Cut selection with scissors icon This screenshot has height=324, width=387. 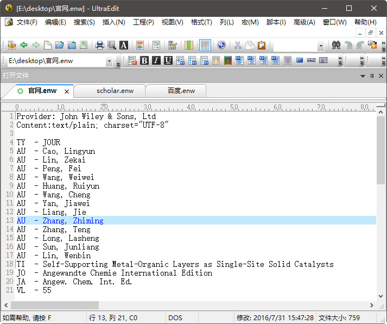238,45
